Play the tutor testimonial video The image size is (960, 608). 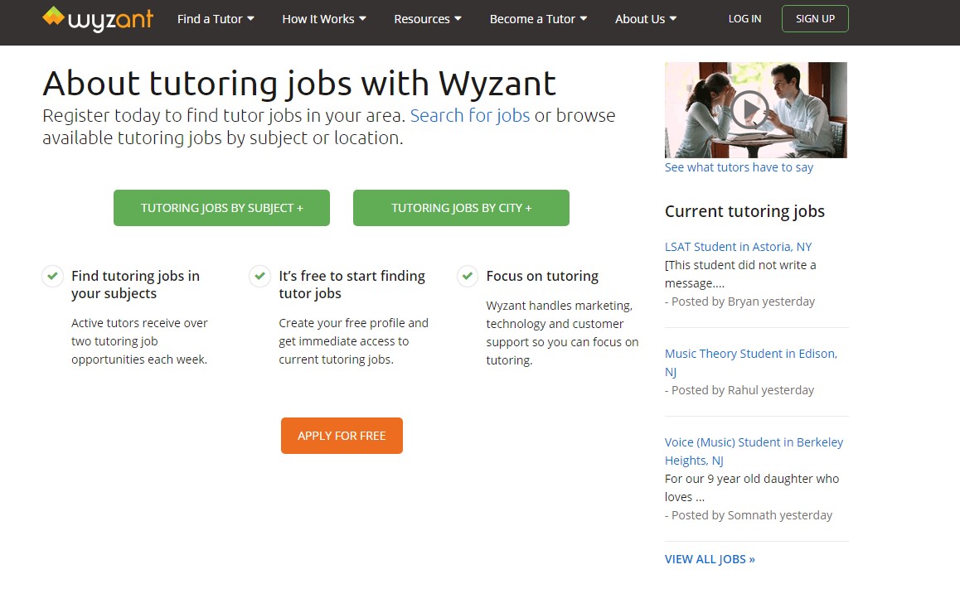[x=749, y=109]
